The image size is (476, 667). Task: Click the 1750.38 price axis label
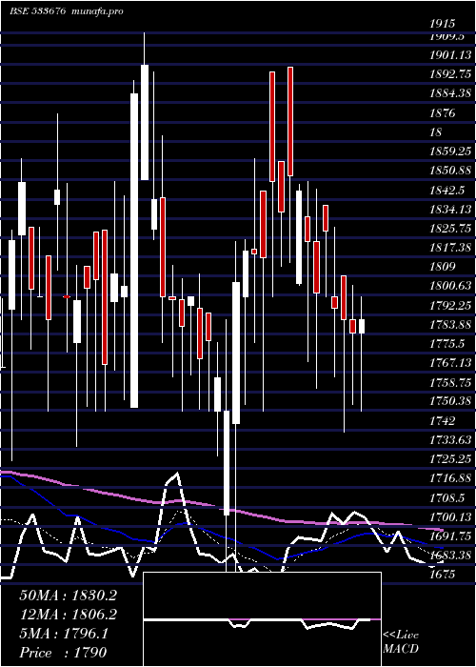click(x=450, y=401)
